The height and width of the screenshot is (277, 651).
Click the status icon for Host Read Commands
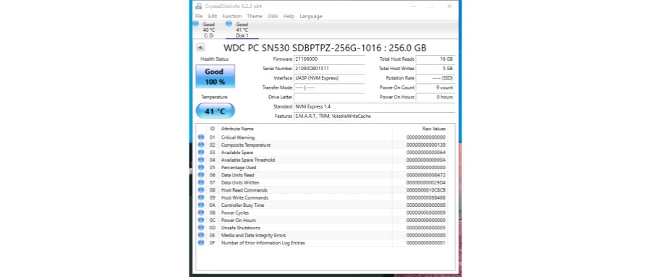[x=201, y=189]
